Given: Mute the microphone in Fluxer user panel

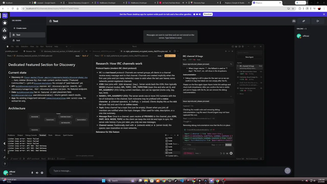Looking at the screenshot, I should (32, 173).
